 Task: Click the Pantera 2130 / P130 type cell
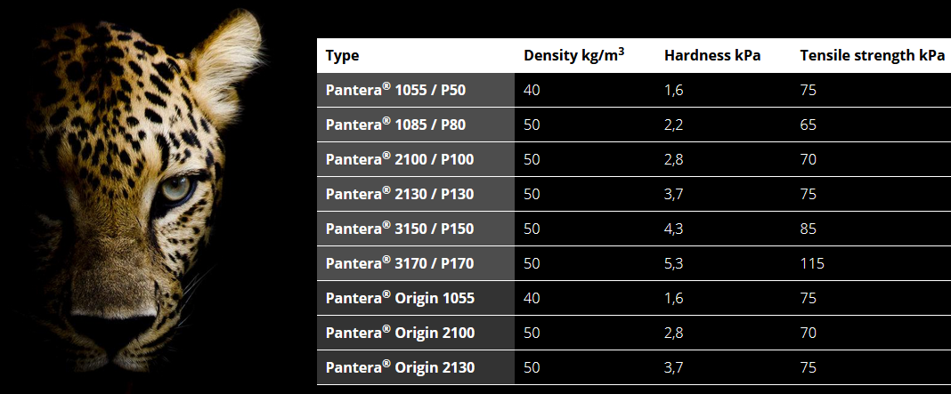click(x=400, y=195)
